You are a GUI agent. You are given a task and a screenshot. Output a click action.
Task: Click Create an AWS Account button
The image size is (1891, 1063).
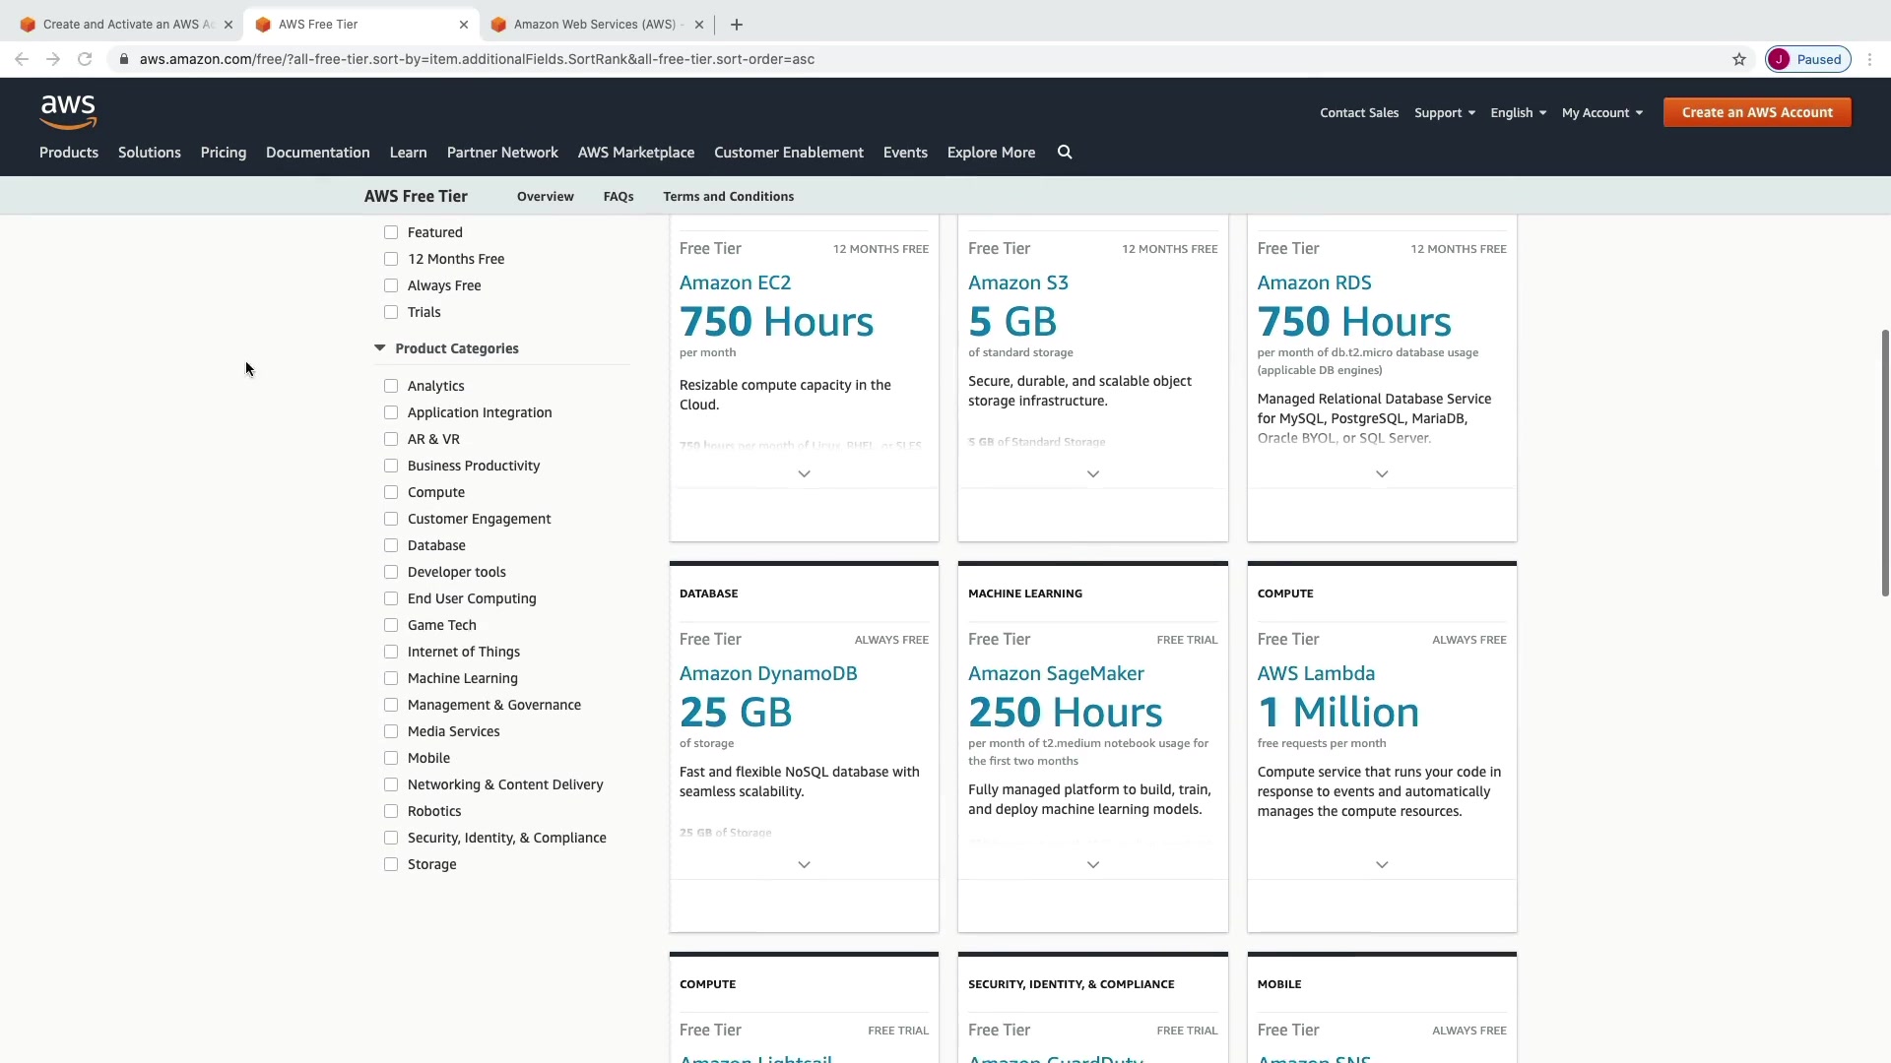coord(1757,112)
